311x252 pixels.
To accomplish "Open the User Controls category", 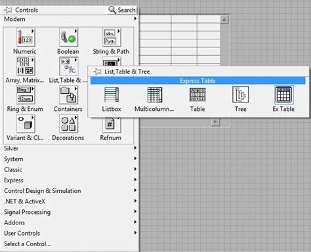I will tap(70, 233).
